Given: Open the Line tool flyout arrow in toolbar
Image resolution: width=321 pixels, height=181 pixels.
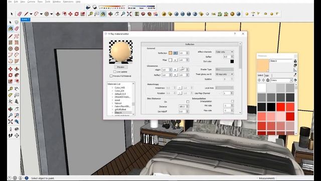Looking at the screenshot, I should (31, 14).
